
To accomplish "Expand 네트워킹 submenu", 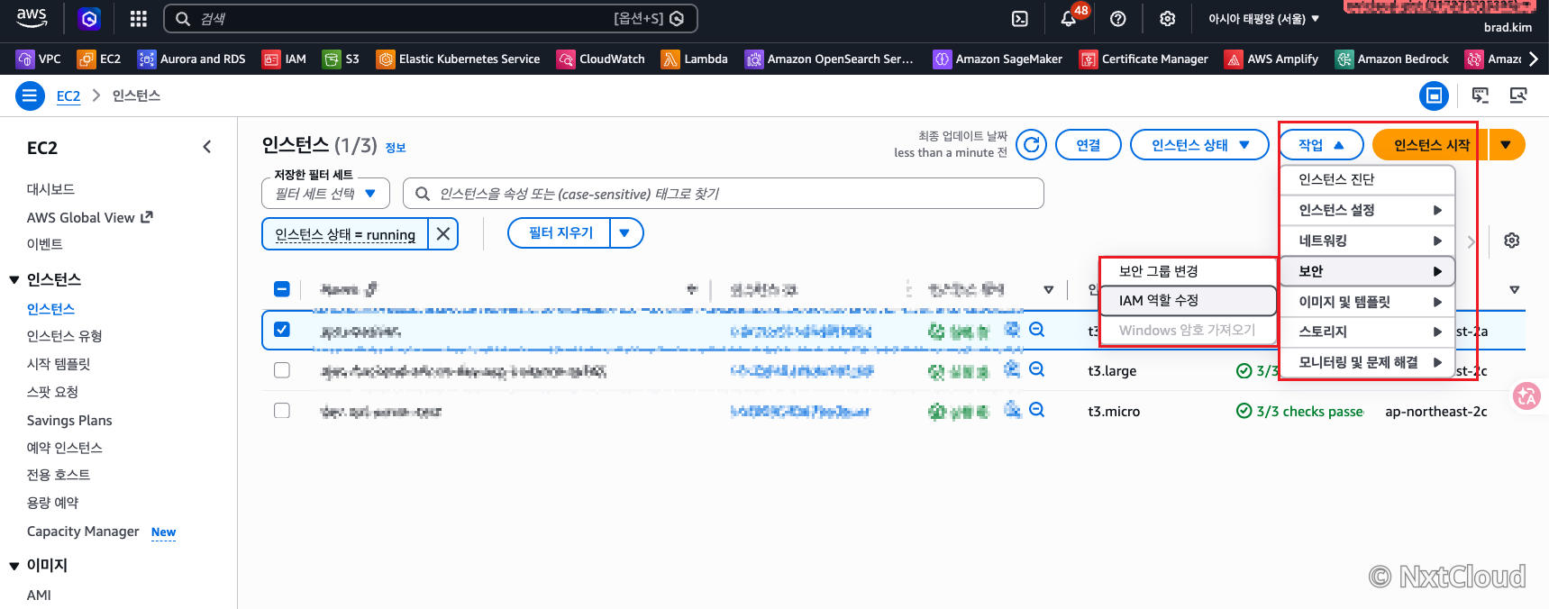I will pyautogui.click(x=1368, y=241).
